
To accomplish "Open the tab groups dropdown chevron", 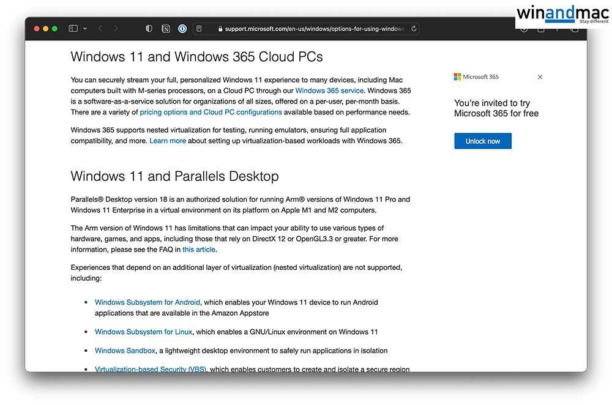I will click(x=85, y=29).
